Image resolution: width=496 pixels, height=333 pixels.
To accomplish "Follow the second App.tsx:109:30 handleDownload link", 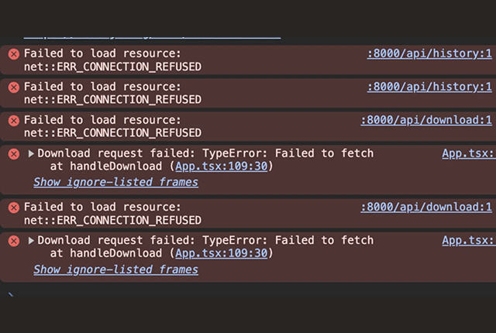I will [x=221, y=252].
